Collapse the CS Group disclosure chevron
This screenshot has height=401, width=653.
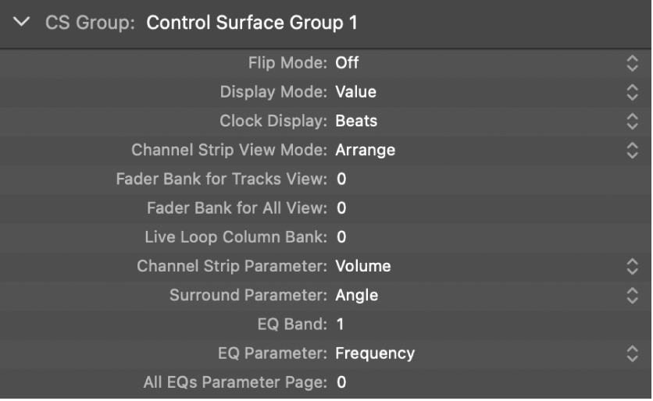coord(23,23)
